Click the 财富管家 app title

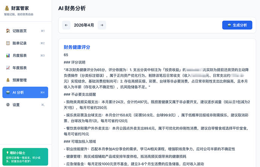[x=20, y=8]
